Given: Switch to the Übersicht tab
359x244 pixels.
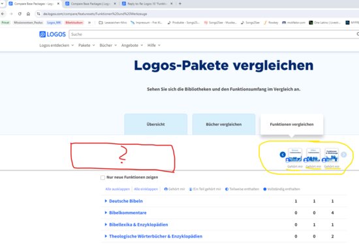Looking at the screenshot, I should pos(156,125).
